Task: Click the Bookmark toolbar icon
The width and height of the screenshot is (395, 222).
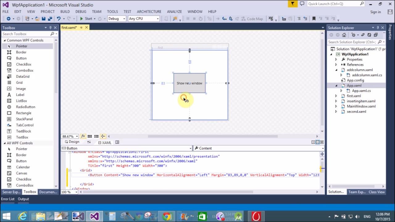Action: (314, 18)
